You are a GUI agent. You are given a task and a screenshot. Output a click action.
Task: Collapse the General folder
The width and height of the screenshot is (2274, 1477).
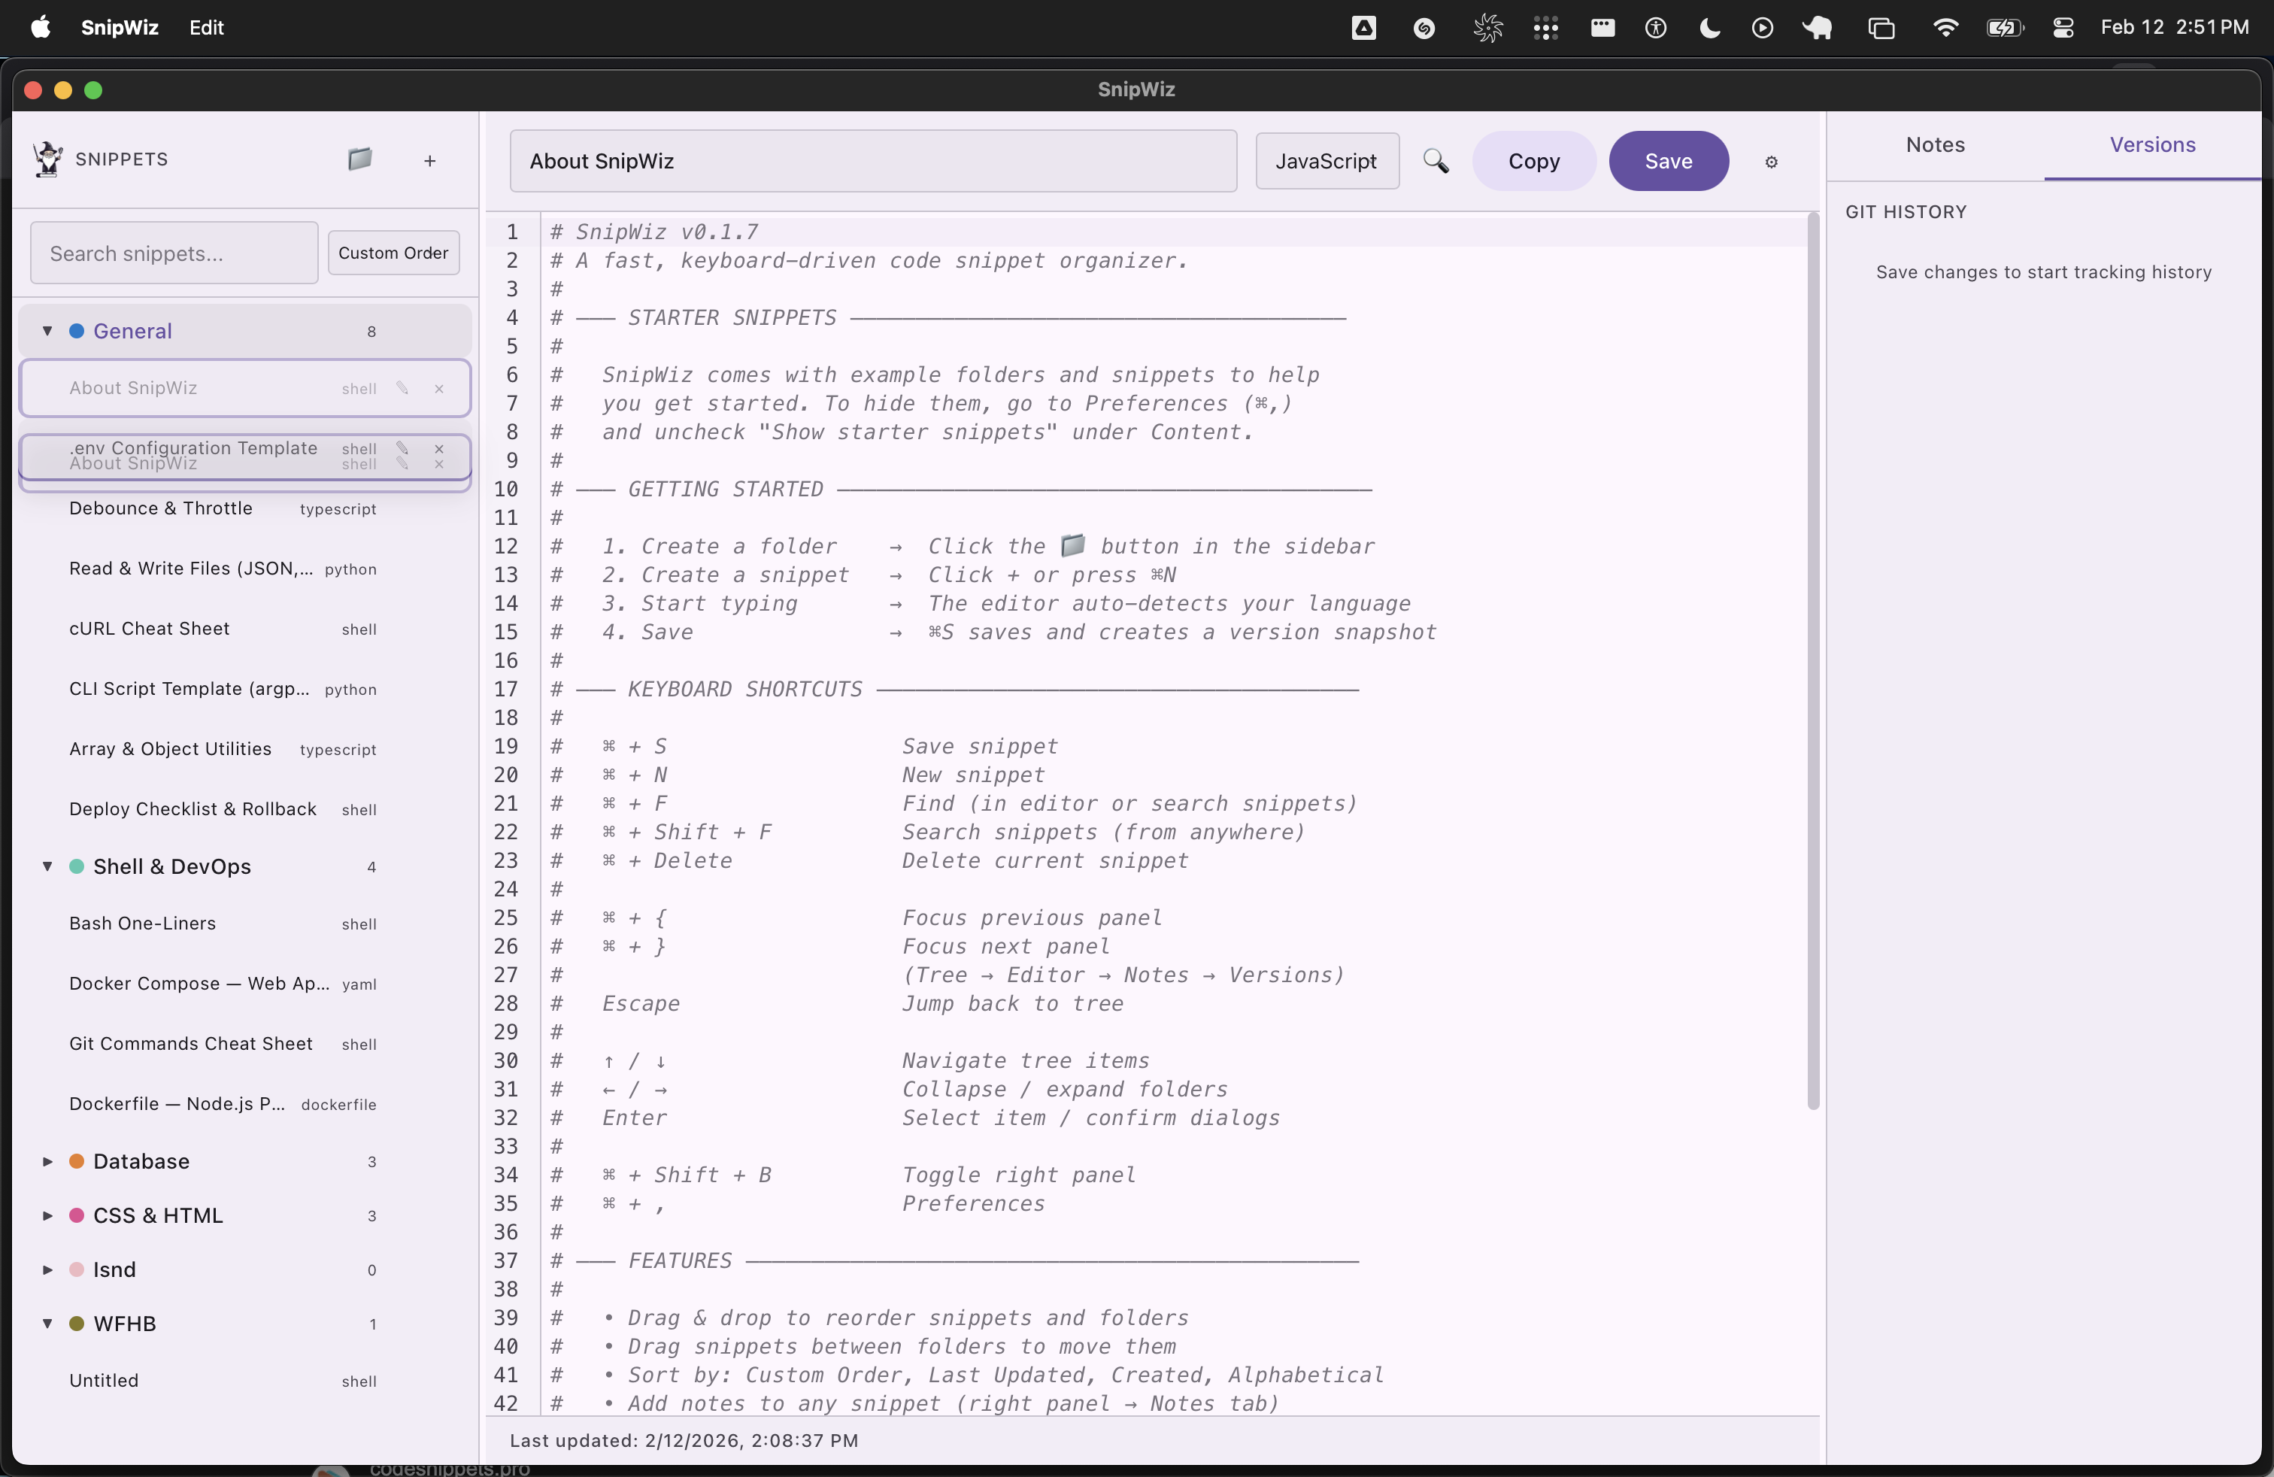point(48,332)
